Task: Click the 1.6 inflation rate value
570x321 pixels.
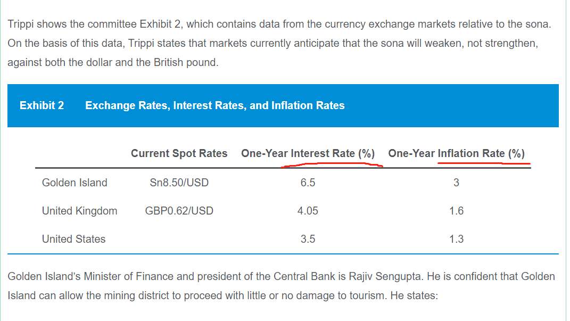Action: [457, 211]
